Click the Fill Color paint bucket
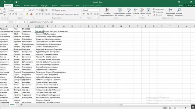 27,14
